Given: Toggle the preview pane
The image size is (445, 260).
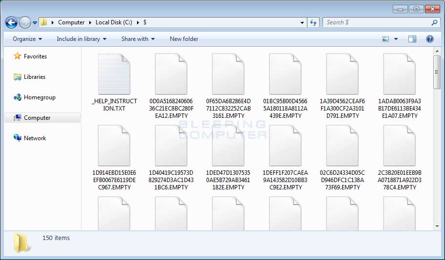Looking at the screenshot, I should coord(412,39).
